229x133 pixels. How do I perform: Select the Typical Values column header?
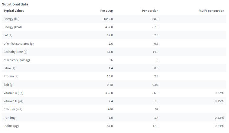[x=14, y=11]
